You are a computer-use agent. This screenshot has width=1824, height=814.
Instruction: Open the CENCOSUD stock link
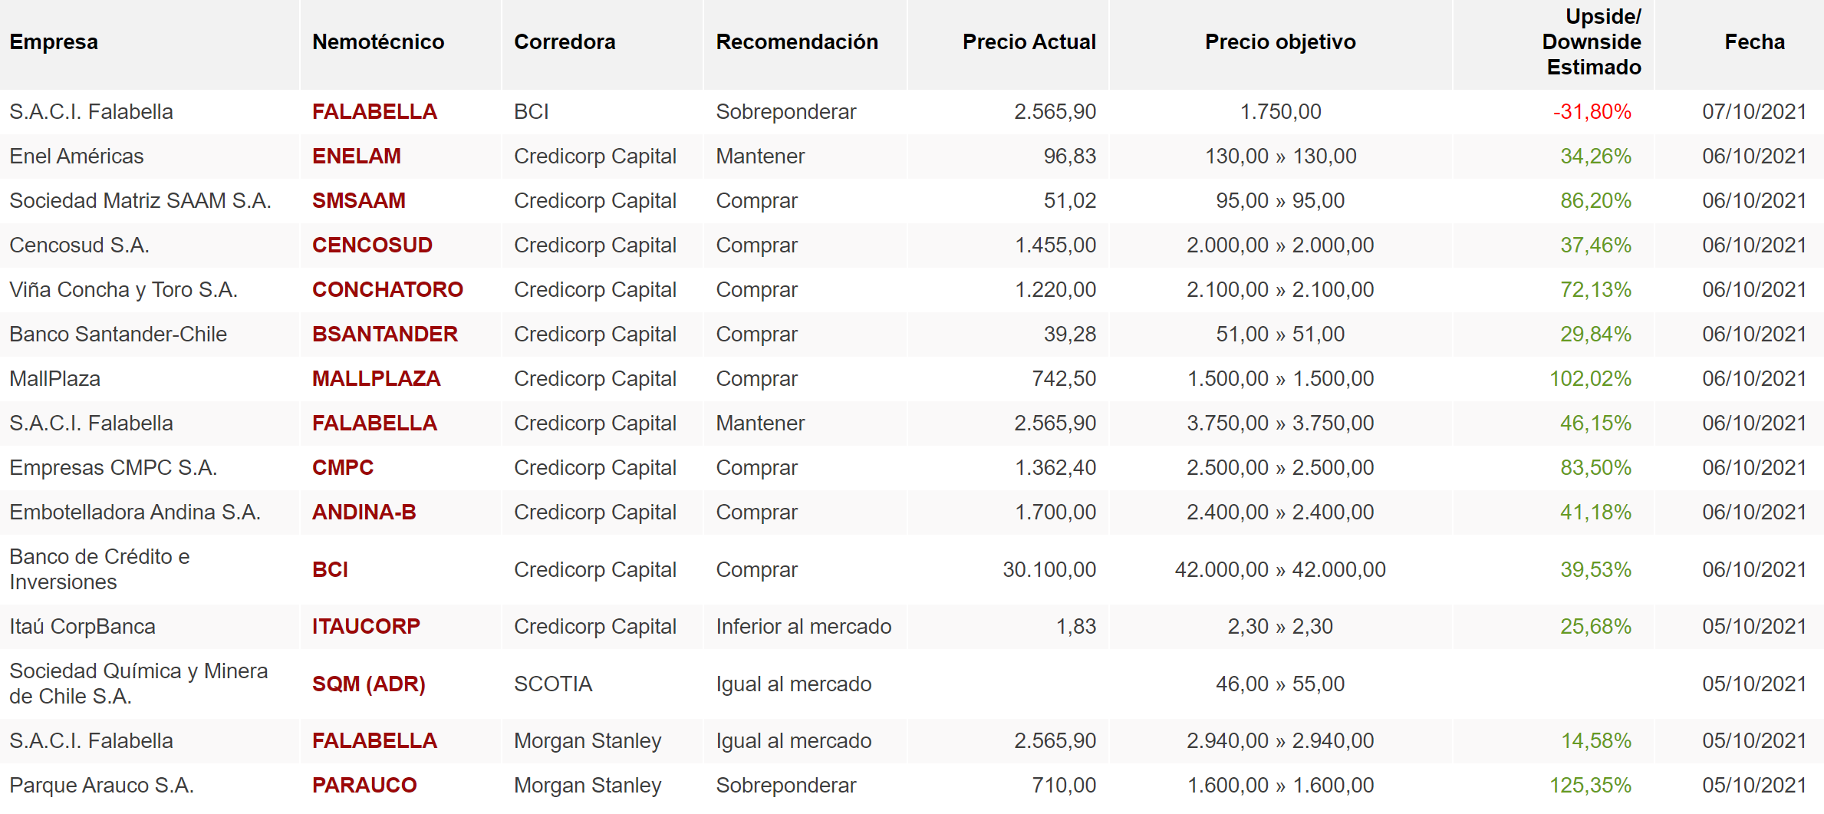pyautogui.click(x=372, y=246)
